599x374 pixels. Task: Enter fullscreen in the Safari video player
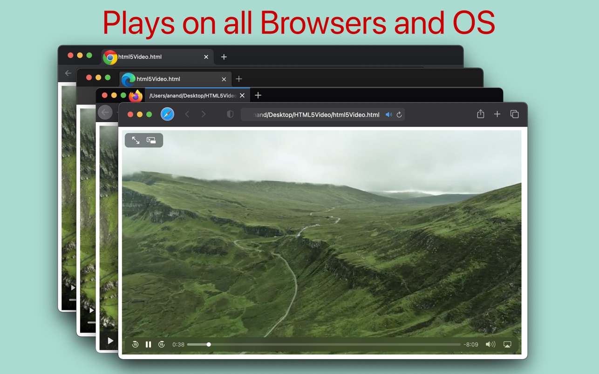pos(136,140)
